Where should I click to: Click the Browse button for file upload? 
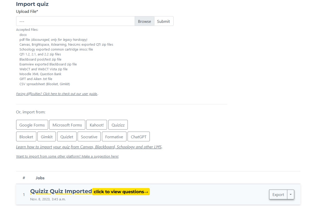(144, 21)
